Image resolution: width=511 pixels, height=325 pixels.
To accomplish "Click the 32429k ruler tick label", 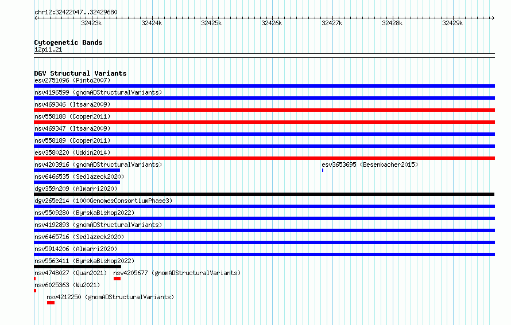I will click(x=452, y=23).
